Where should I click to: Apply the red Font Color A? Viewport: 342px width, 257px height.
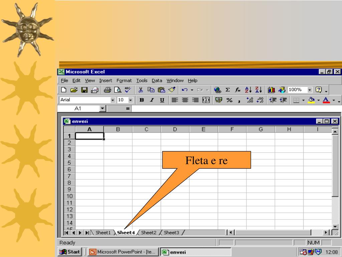point(326,100)
